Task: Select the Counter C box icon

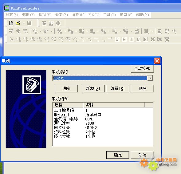Action: pyautogui.click(x=138, y=39)
